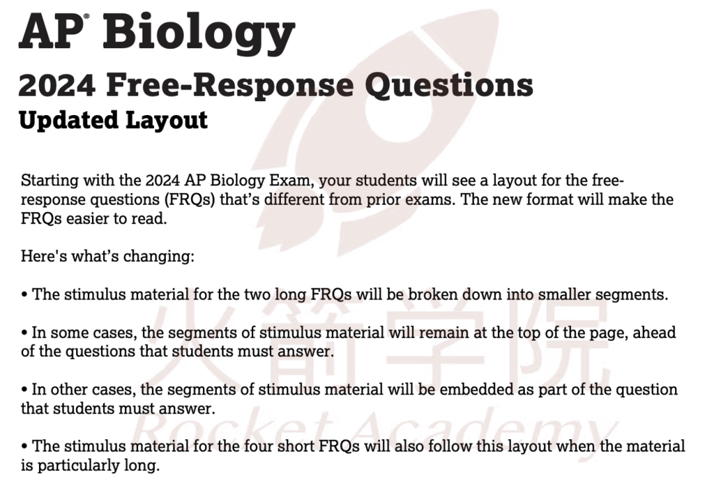Click the bullet before The stimulus material for two long FRQs
The height and width of the screenshot is (486, 714).
click(24, 295)
